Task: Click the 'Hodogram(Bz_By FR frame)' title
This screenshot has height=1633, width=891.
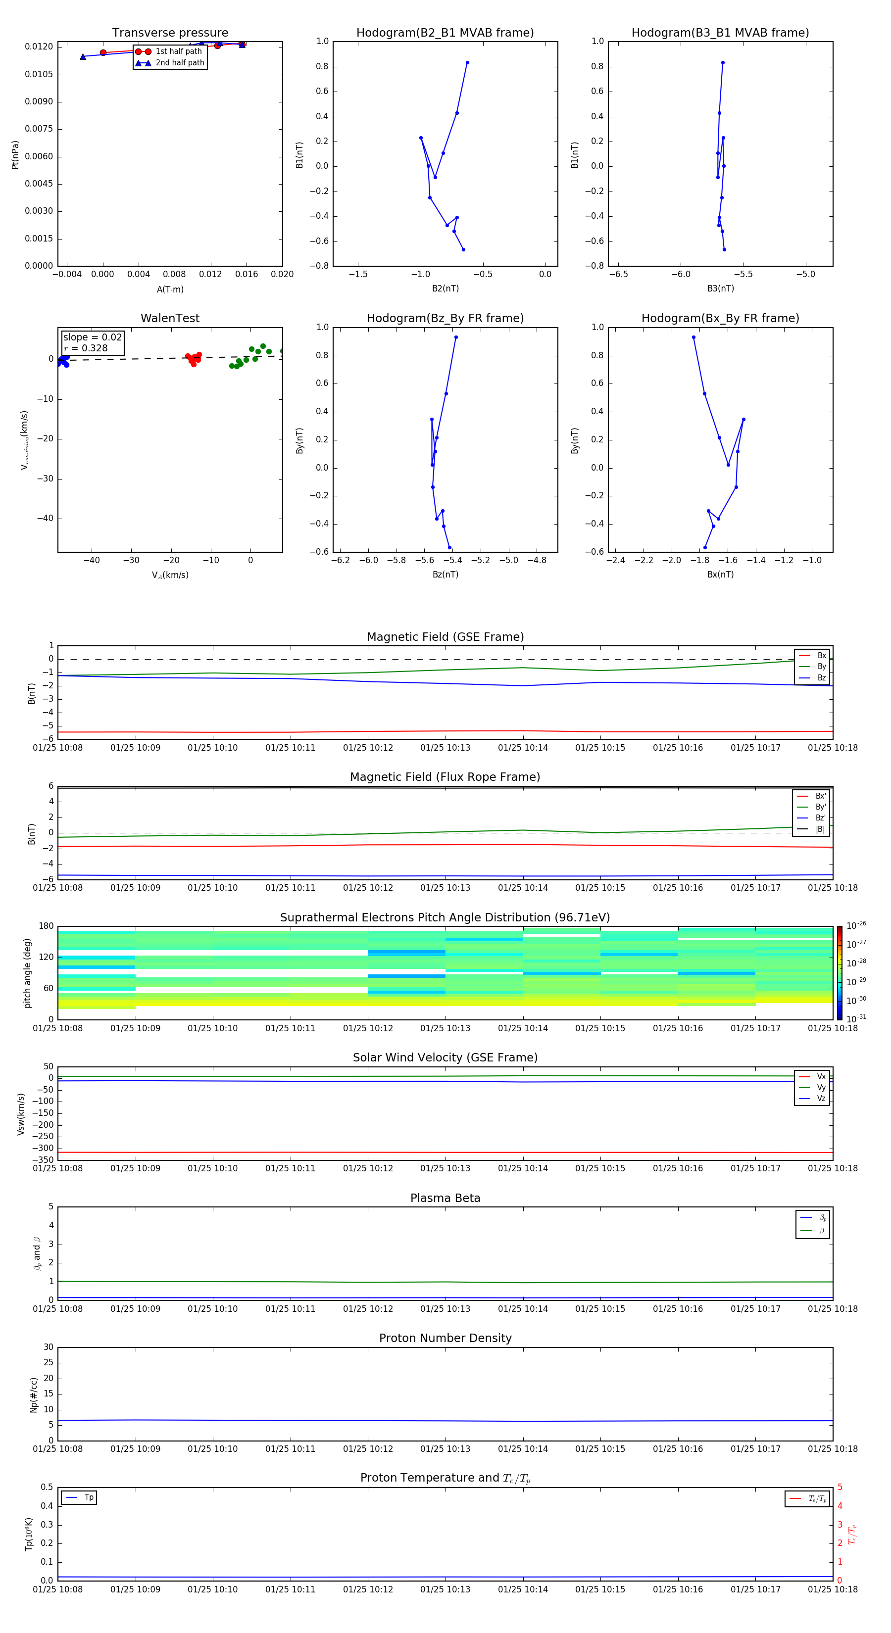Action: point(445,318)
